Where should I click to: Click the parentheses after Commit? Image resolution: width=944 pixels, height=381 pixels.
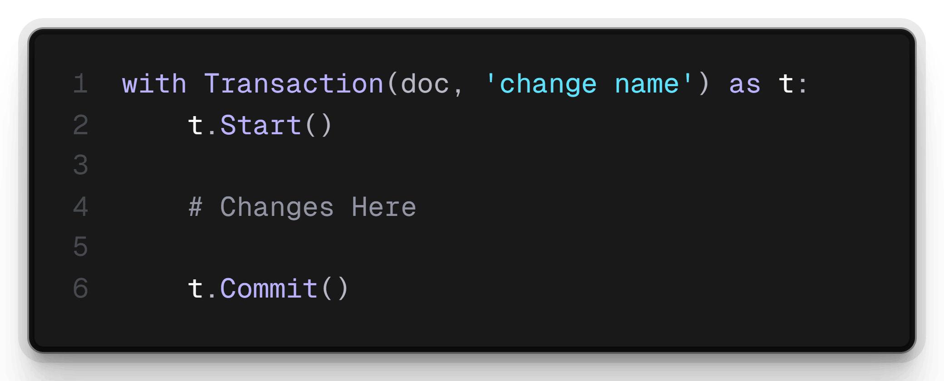pyautogui.click(x=335, y=288)
